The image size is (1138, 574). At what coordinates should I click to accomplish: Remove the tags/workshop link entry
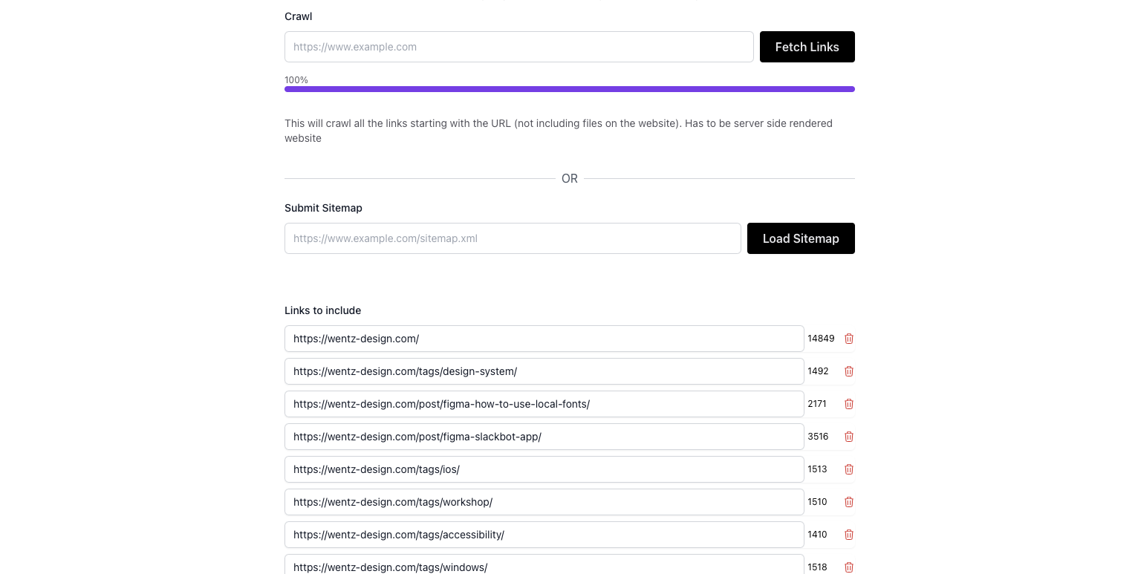pos(849,502)
